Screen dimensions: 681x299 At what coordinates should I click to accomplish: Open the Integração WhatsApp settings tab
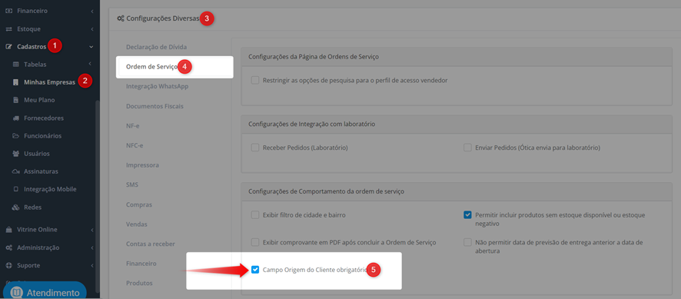tap(157, 87)
